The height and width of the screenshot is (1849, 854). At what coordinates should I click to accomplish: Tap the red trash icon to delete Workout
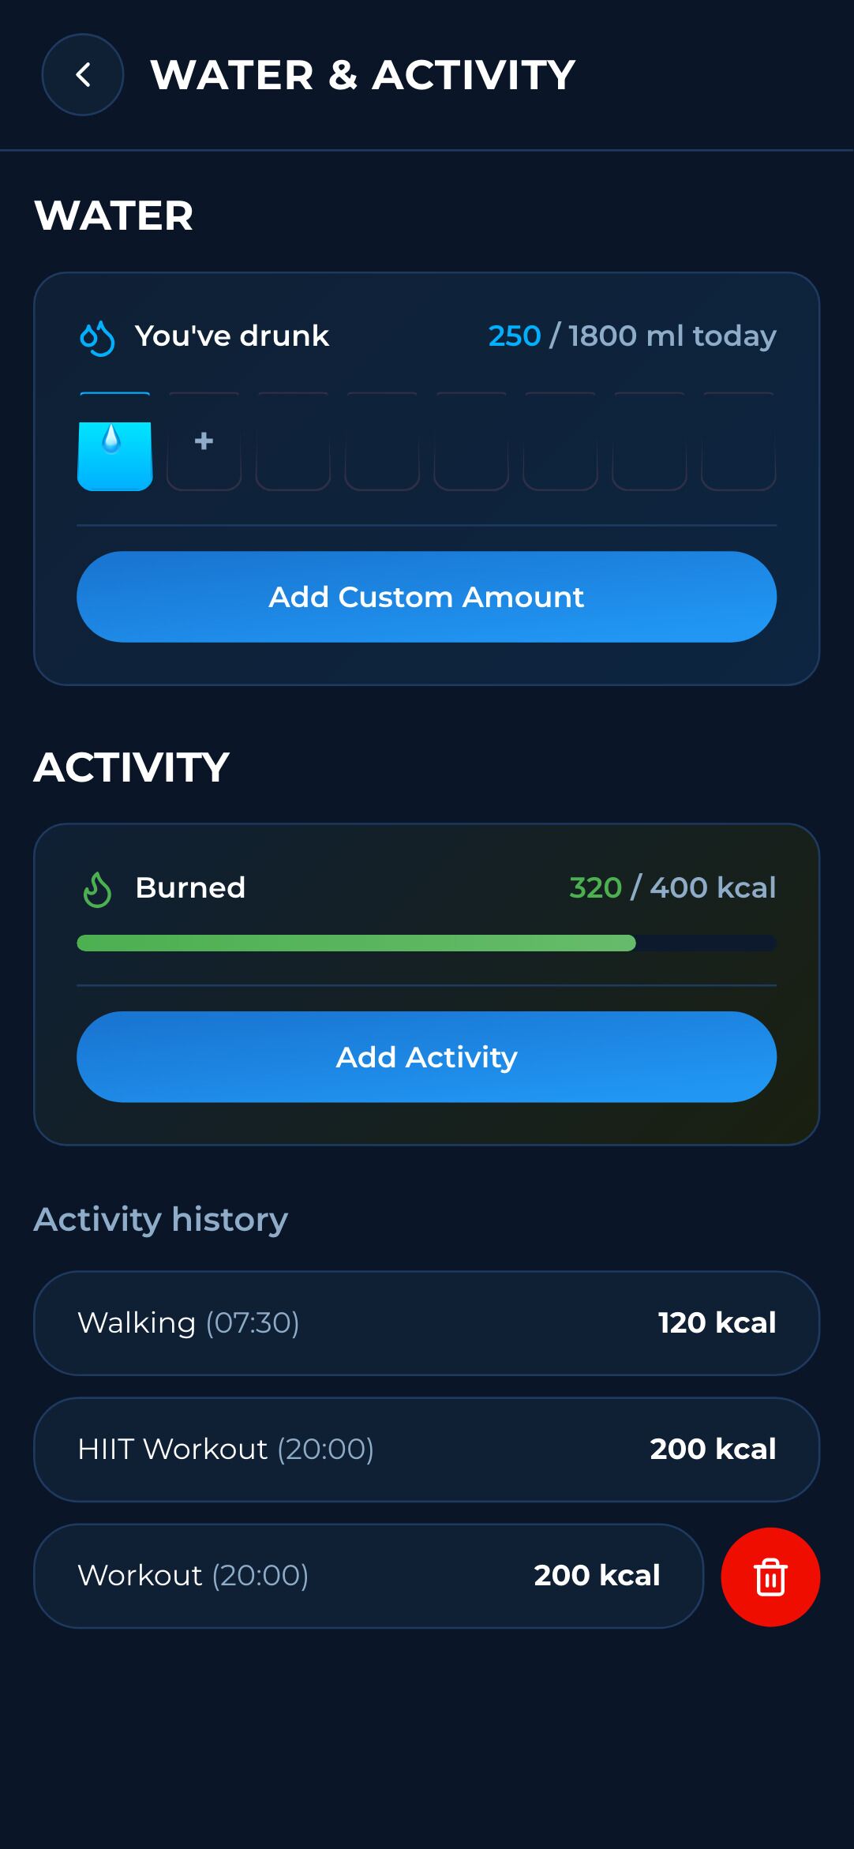tap(770, 1575)
